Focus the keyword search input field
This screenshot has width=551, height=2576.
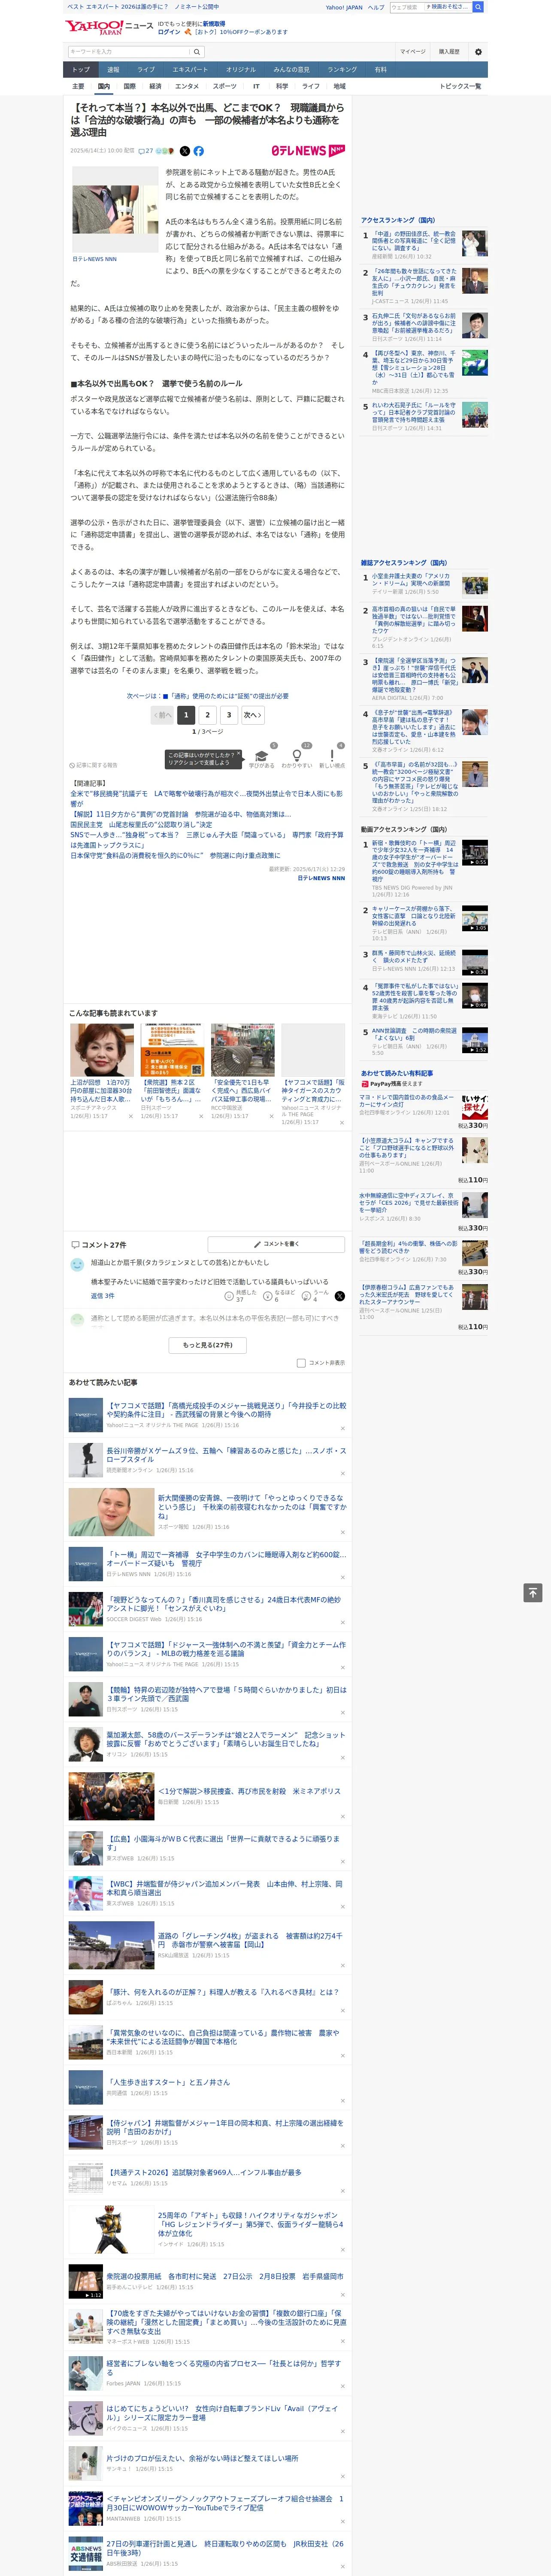129,52
